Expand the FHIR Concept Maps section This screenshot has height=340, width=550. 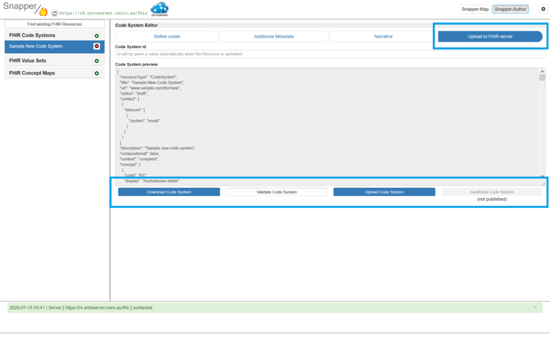[x=32, y=74]
